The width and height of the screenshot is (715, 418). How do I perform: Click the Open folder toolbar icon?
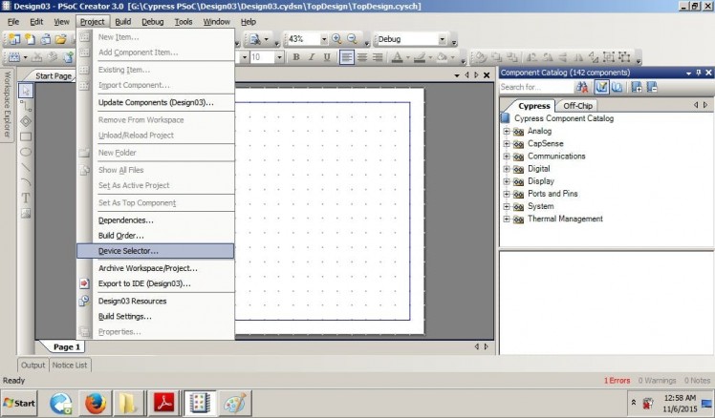click(x=60, y=39)
